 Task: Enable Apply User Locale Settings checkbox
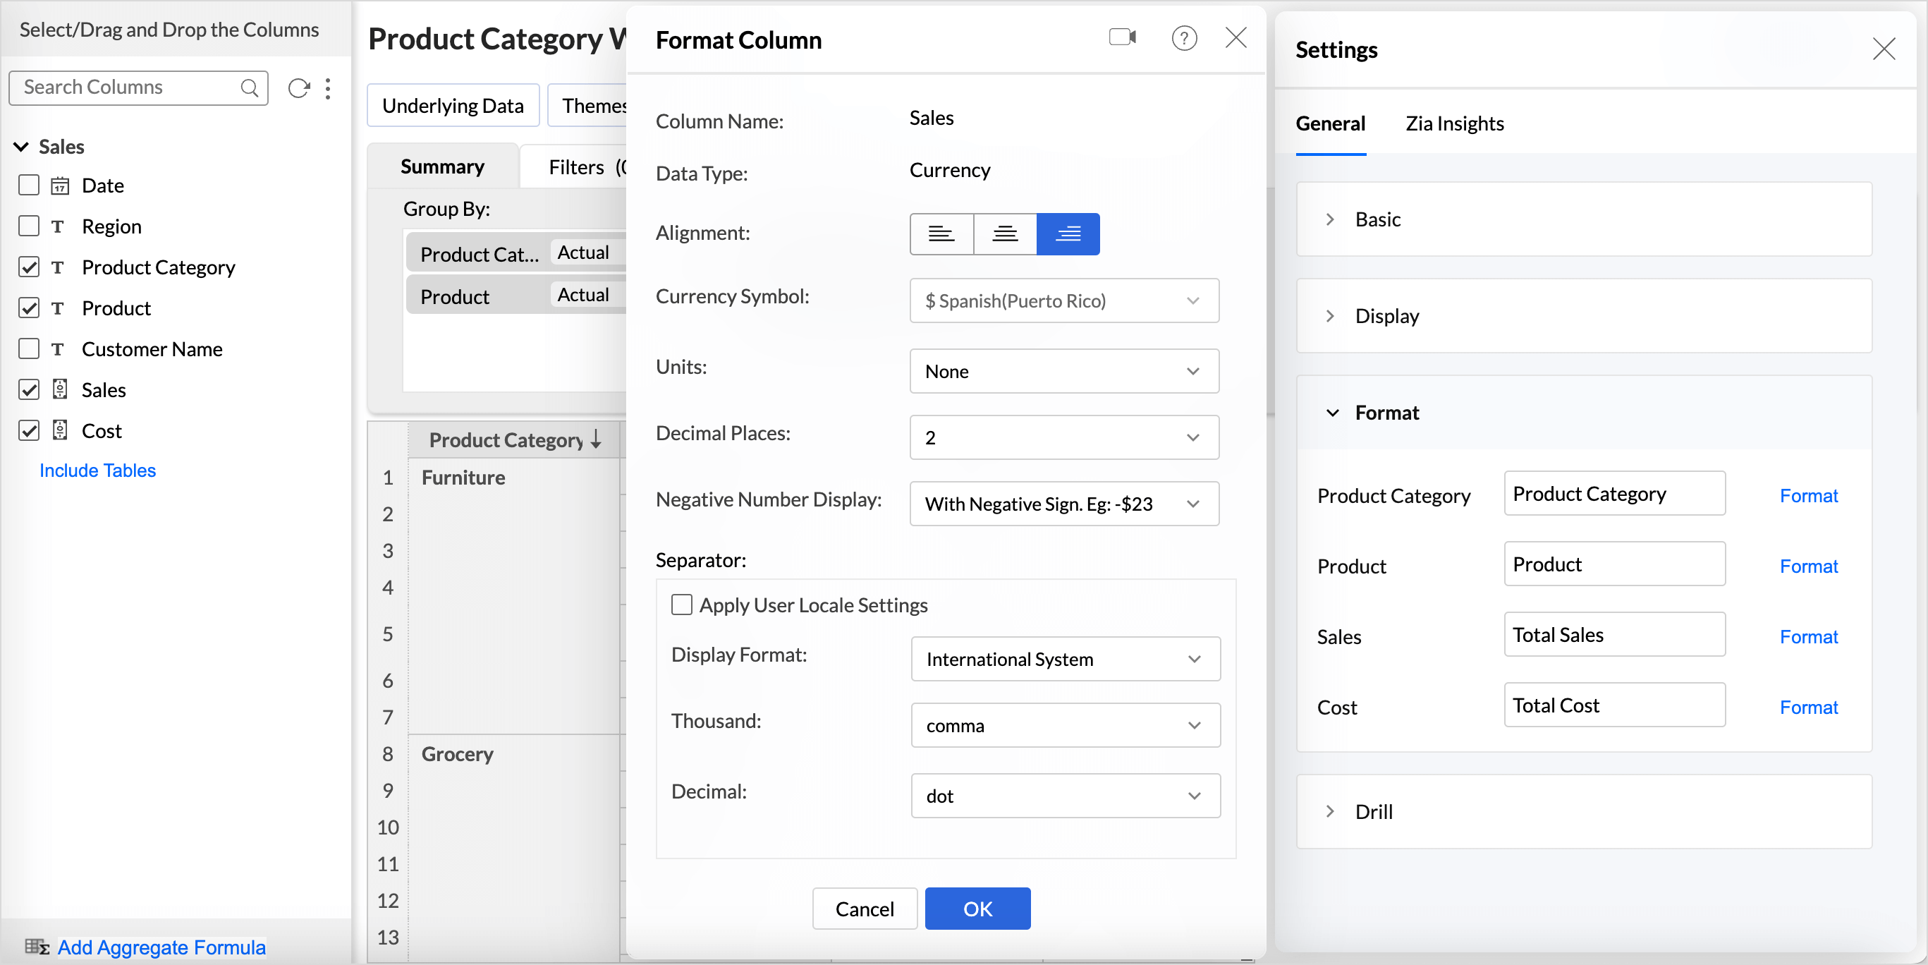[681, 604]
